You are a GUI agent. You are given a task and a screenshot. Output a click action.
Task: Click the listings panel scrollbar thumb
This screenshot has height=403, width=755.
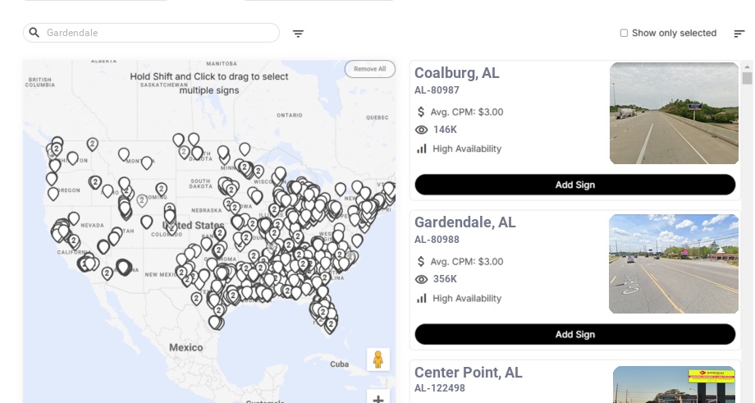[747, 78]
